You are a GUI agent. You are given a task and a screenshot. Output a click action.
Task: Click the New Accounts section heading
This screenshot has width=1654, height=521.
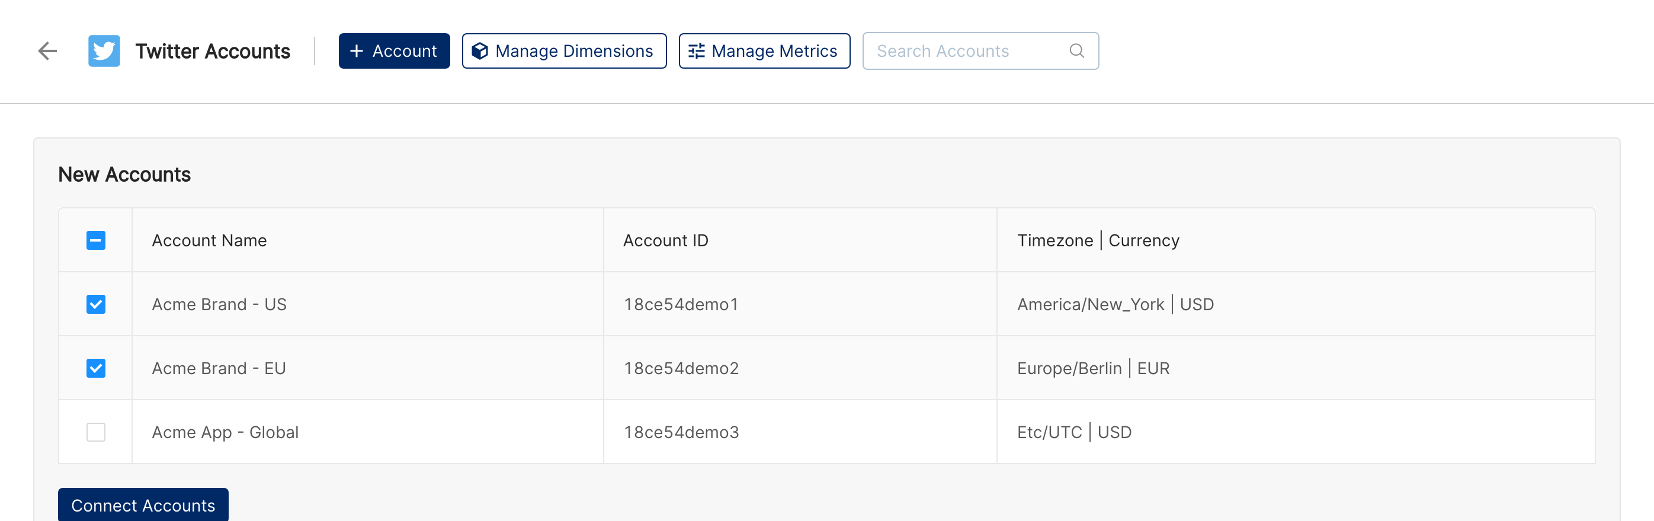pyautogui.click(x=124, y=175)
